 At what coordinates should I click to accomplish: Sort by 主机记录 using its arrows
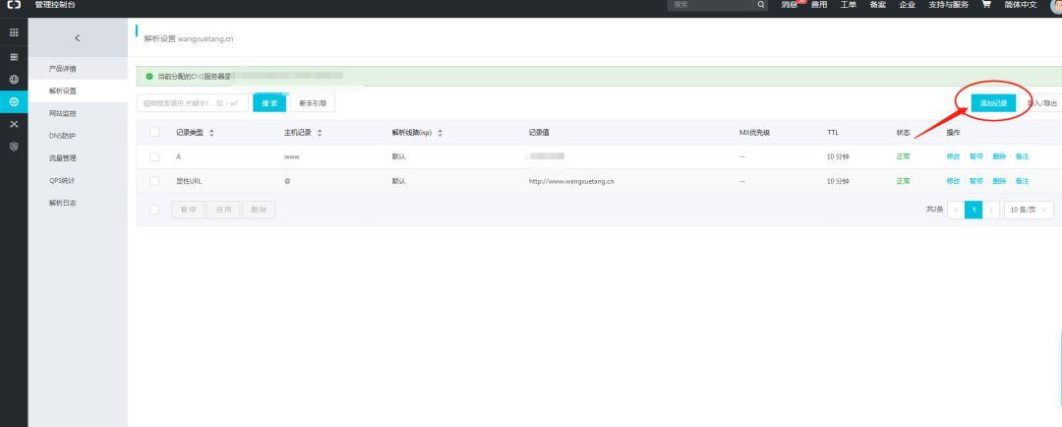point(320,133)
